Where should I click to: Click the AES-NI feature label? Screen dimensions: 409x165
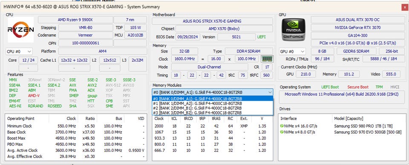point(15,106)
